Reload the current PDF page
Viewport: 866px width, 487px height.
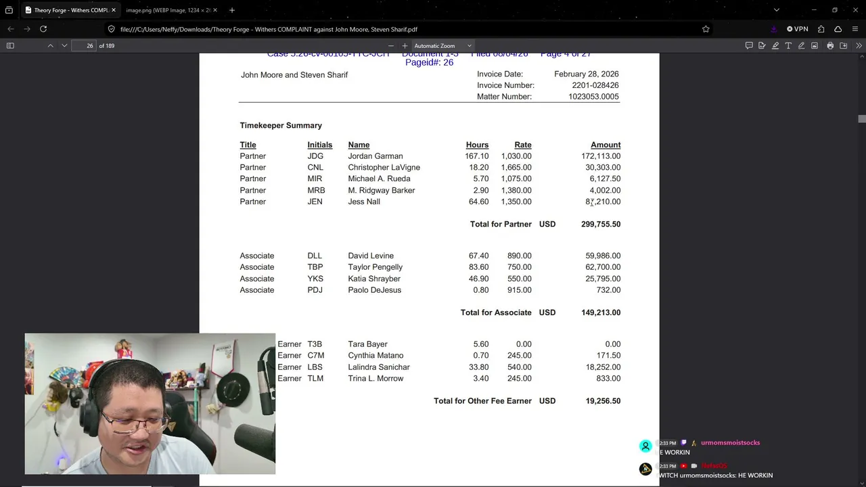(x=43, y=29)
